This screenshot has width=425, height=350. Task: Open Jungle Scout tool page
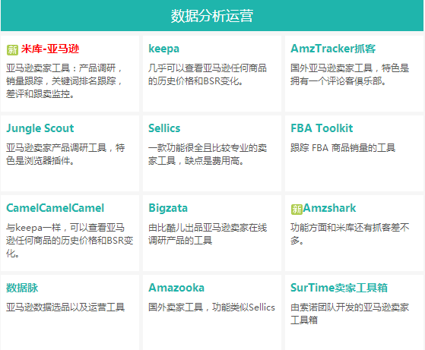40,128
